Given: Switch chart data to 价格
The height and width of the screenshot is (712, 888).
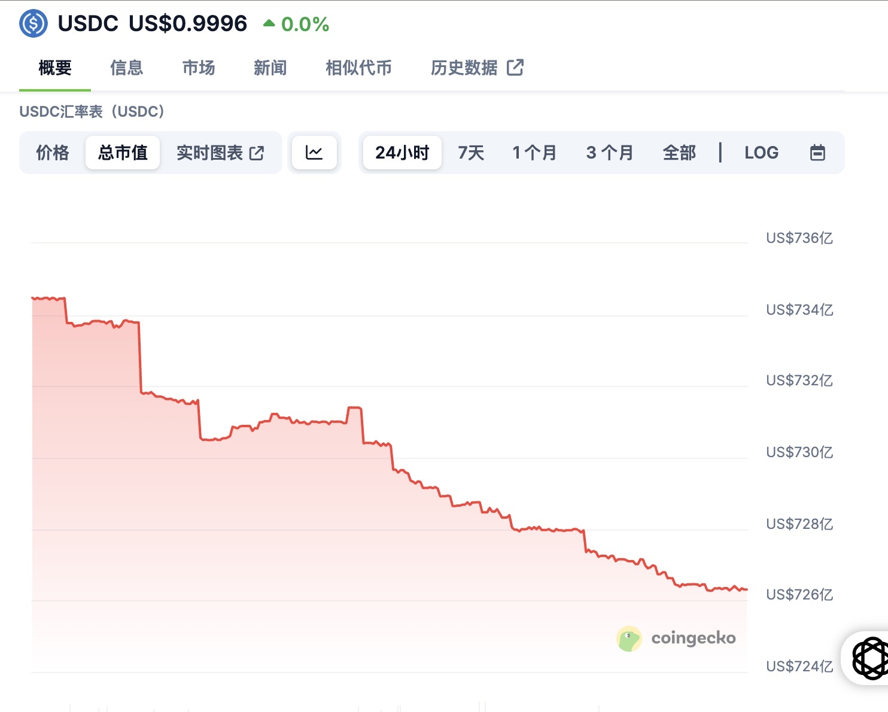Looking at the screenshot, I should (x=52, y=153).
